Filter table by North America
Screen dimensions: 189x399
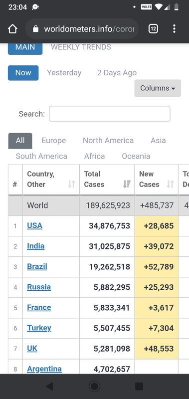pos(108,141)
